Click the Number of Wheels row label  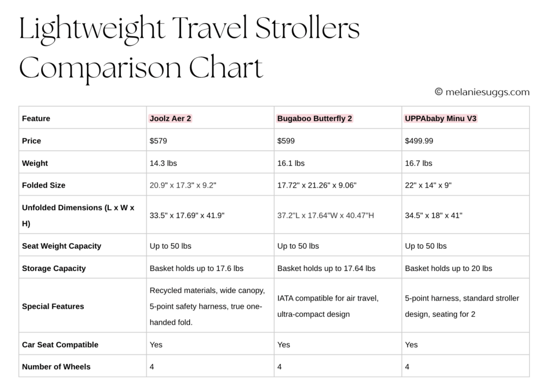tap(56, 367)
